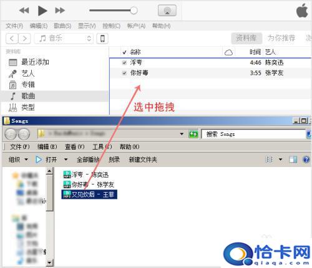Select 最近添加 in the sidebar
This screenshot has height=268, width=312.
(x=35, y=62)
